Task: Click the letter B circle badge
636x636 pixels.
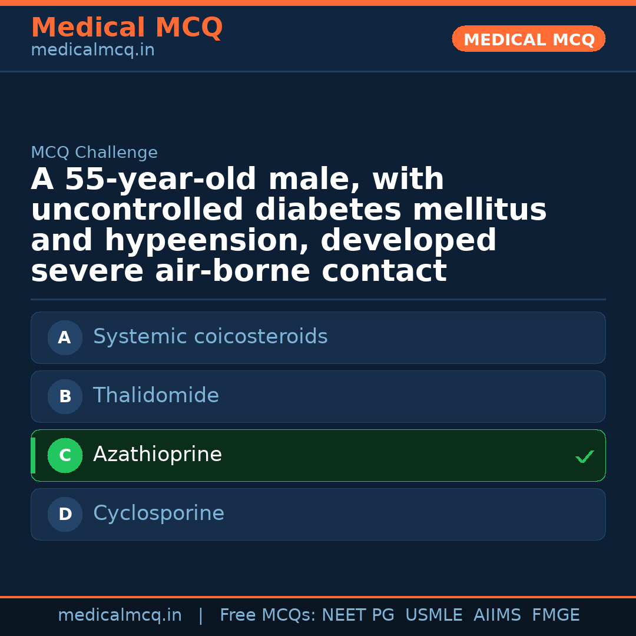Action: (65, 396)
